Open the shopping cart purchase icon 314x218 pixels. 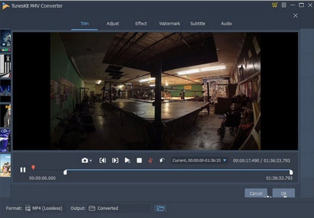click(x=275, y=5)
